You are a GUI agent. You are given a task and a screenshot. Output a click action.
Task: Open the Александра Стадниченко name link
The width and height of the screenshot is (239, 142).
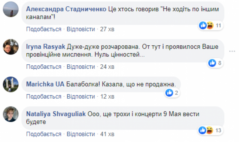tap(66, 9)
